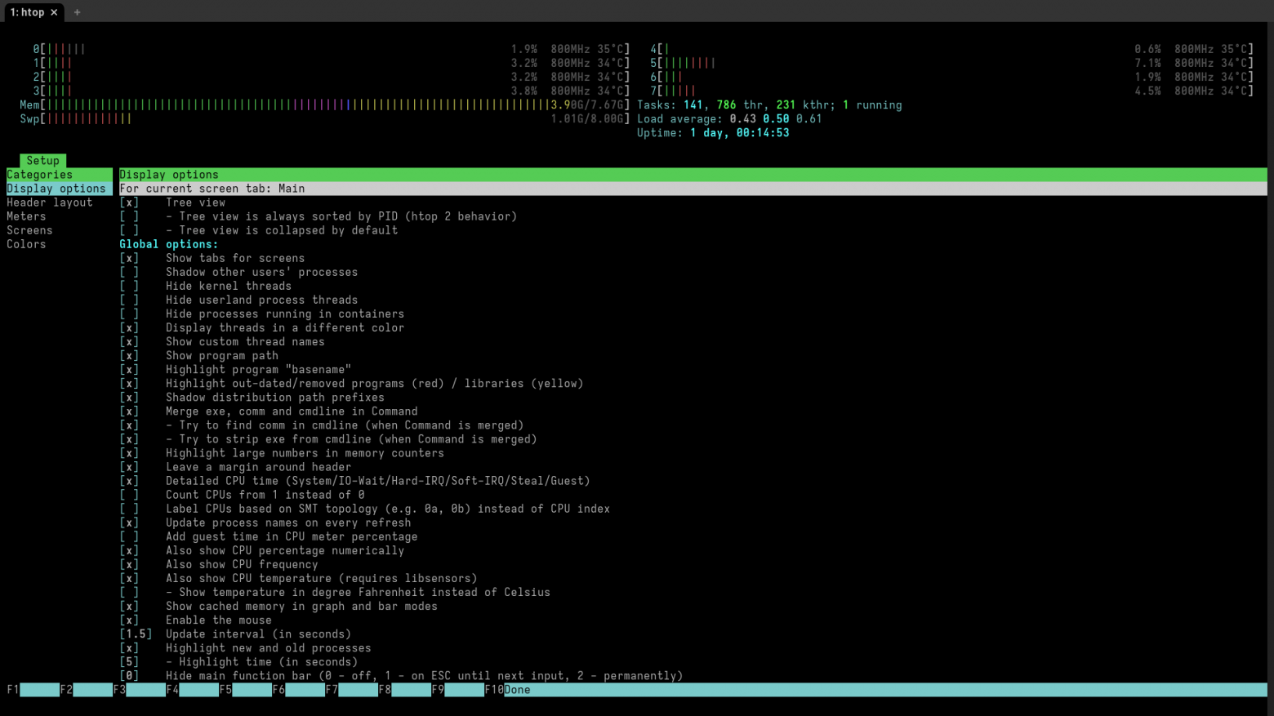Uncheck Show program path option

129,355
